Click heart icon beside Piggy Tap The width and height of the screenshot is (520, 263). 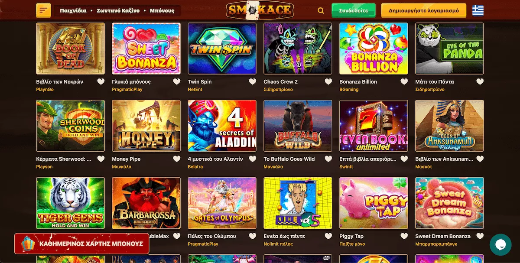tap(404, 236)
